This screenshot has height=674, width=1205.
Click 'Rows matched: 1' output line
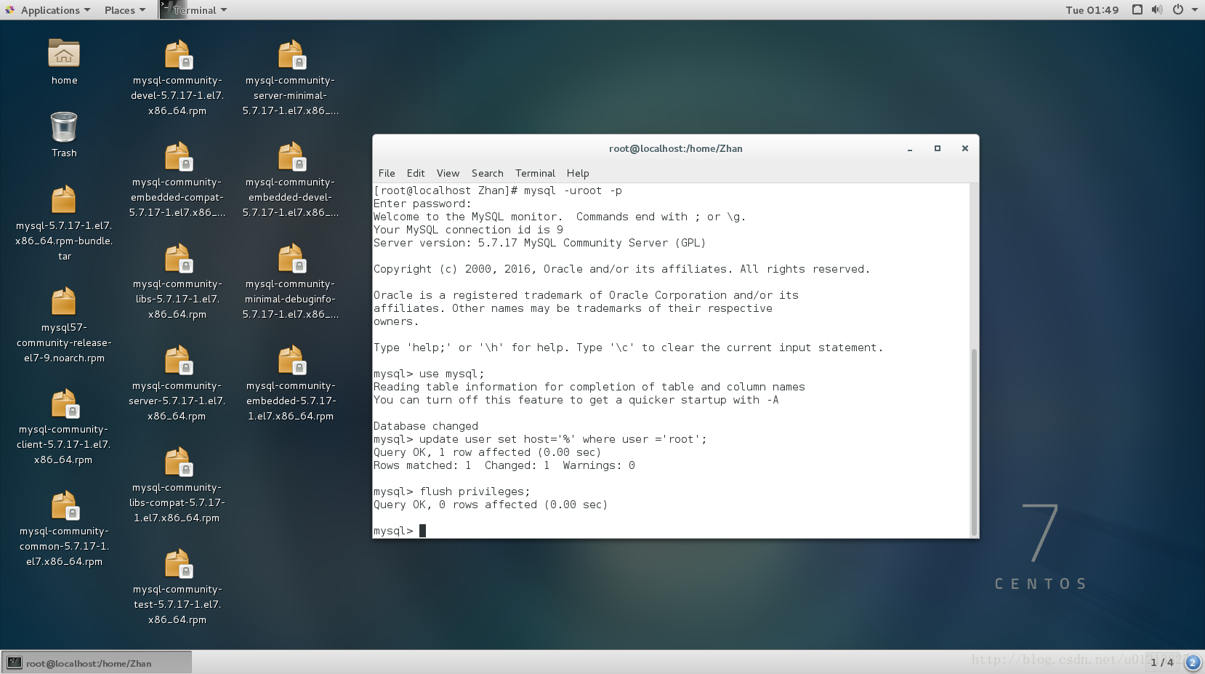(x=504, y=465)
